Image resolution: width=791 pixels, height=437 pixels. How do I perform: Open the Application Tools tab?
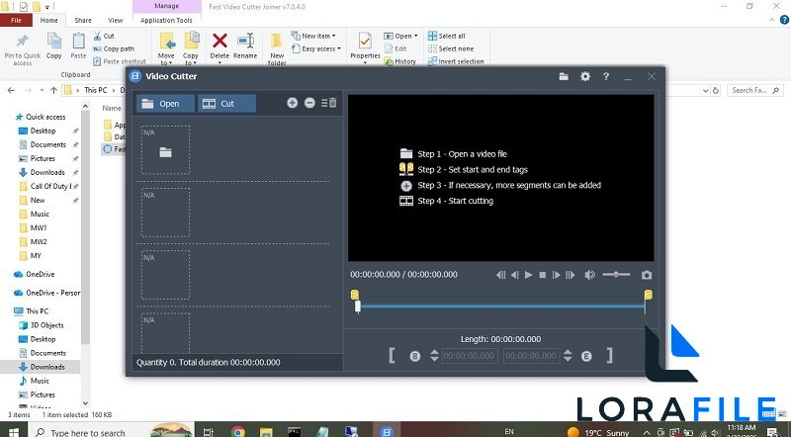(166, 20)
